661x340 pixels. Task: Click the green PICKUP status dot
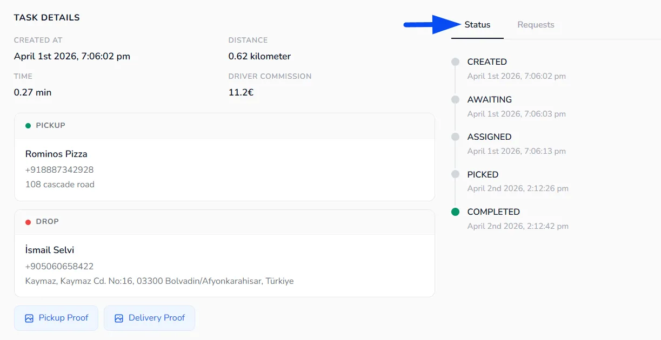(28, 126)
